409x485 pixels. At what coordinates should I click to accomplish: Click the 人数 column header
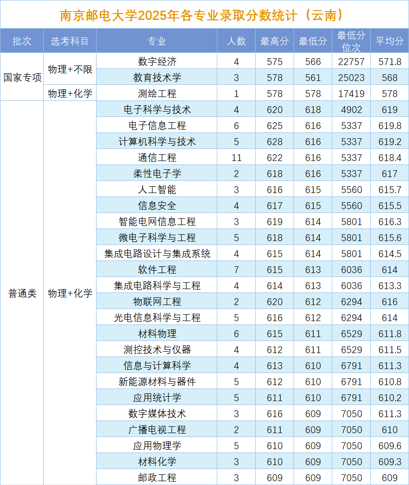pos(236,41)
